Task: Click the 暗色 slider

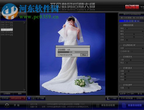Action: click(134, 31)
